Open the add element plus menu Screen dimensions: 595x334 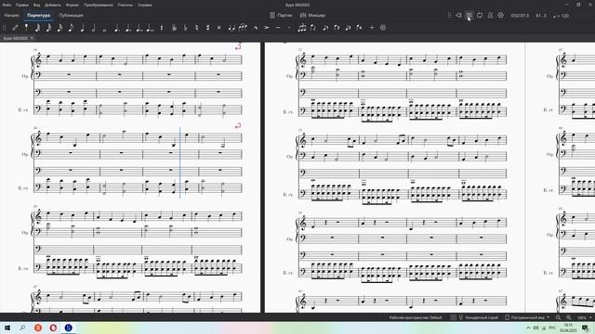point(372,27)
